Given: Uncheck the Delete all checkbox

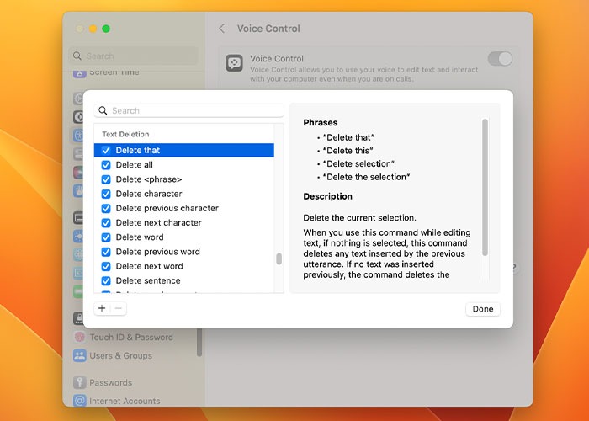Looking at the screenshot, I should [x=106, y=165].
